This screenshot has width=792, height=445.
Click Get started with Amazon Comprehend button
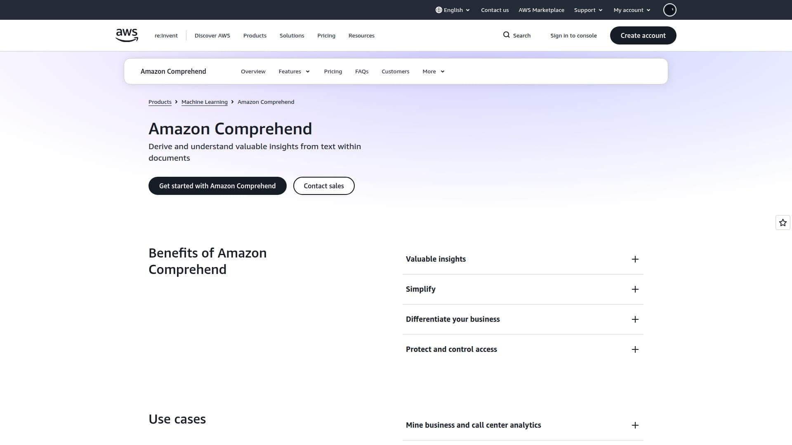217,186
